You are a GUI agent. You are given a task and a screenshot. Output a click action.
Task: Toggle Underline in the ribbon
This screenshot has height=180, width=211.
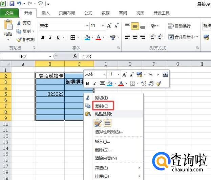pos(58,37)
